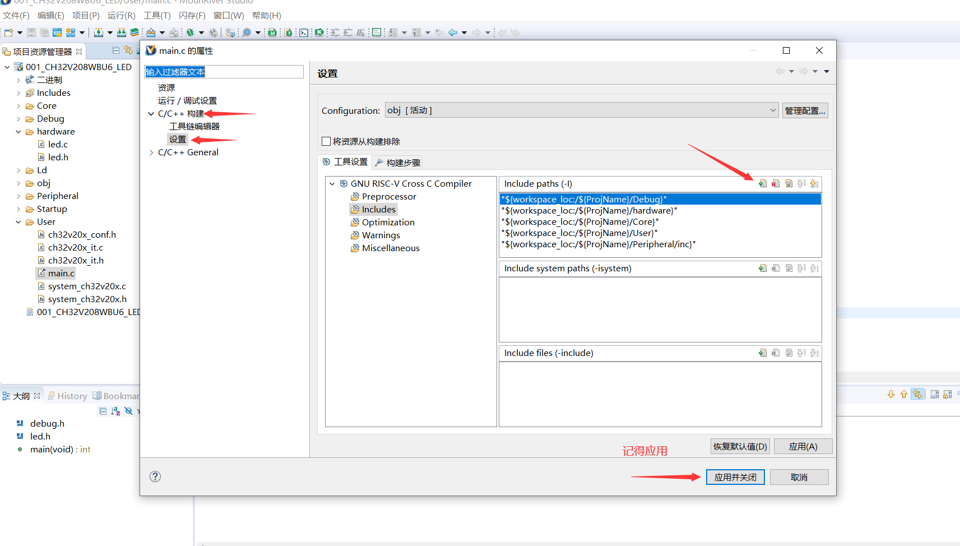Switch to the 工具设置 tab
Viewport: 960px width, 546px height.
[x=345, y=161]
